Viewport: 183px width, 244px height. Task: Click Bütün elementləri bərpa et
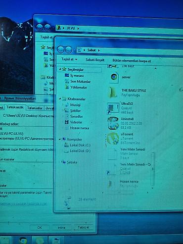click(x=132, y=61)
